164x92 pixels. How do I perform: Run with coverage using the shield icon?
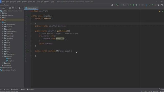click(x=136, y=5)
